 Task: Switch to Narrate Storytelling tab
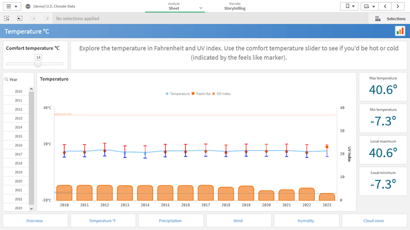pos(235,7)
